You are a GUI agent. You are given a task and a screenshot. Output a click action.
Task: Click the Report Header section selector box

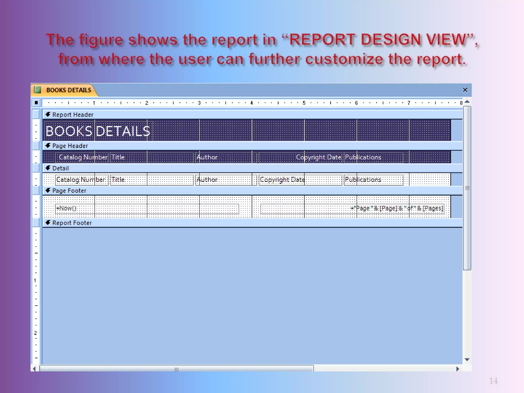tap(36, 115)
